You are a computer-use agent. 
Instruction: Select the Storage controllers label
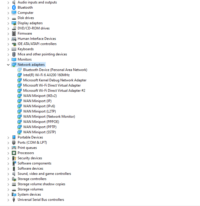pyautogui.click(x=32, y=179)
